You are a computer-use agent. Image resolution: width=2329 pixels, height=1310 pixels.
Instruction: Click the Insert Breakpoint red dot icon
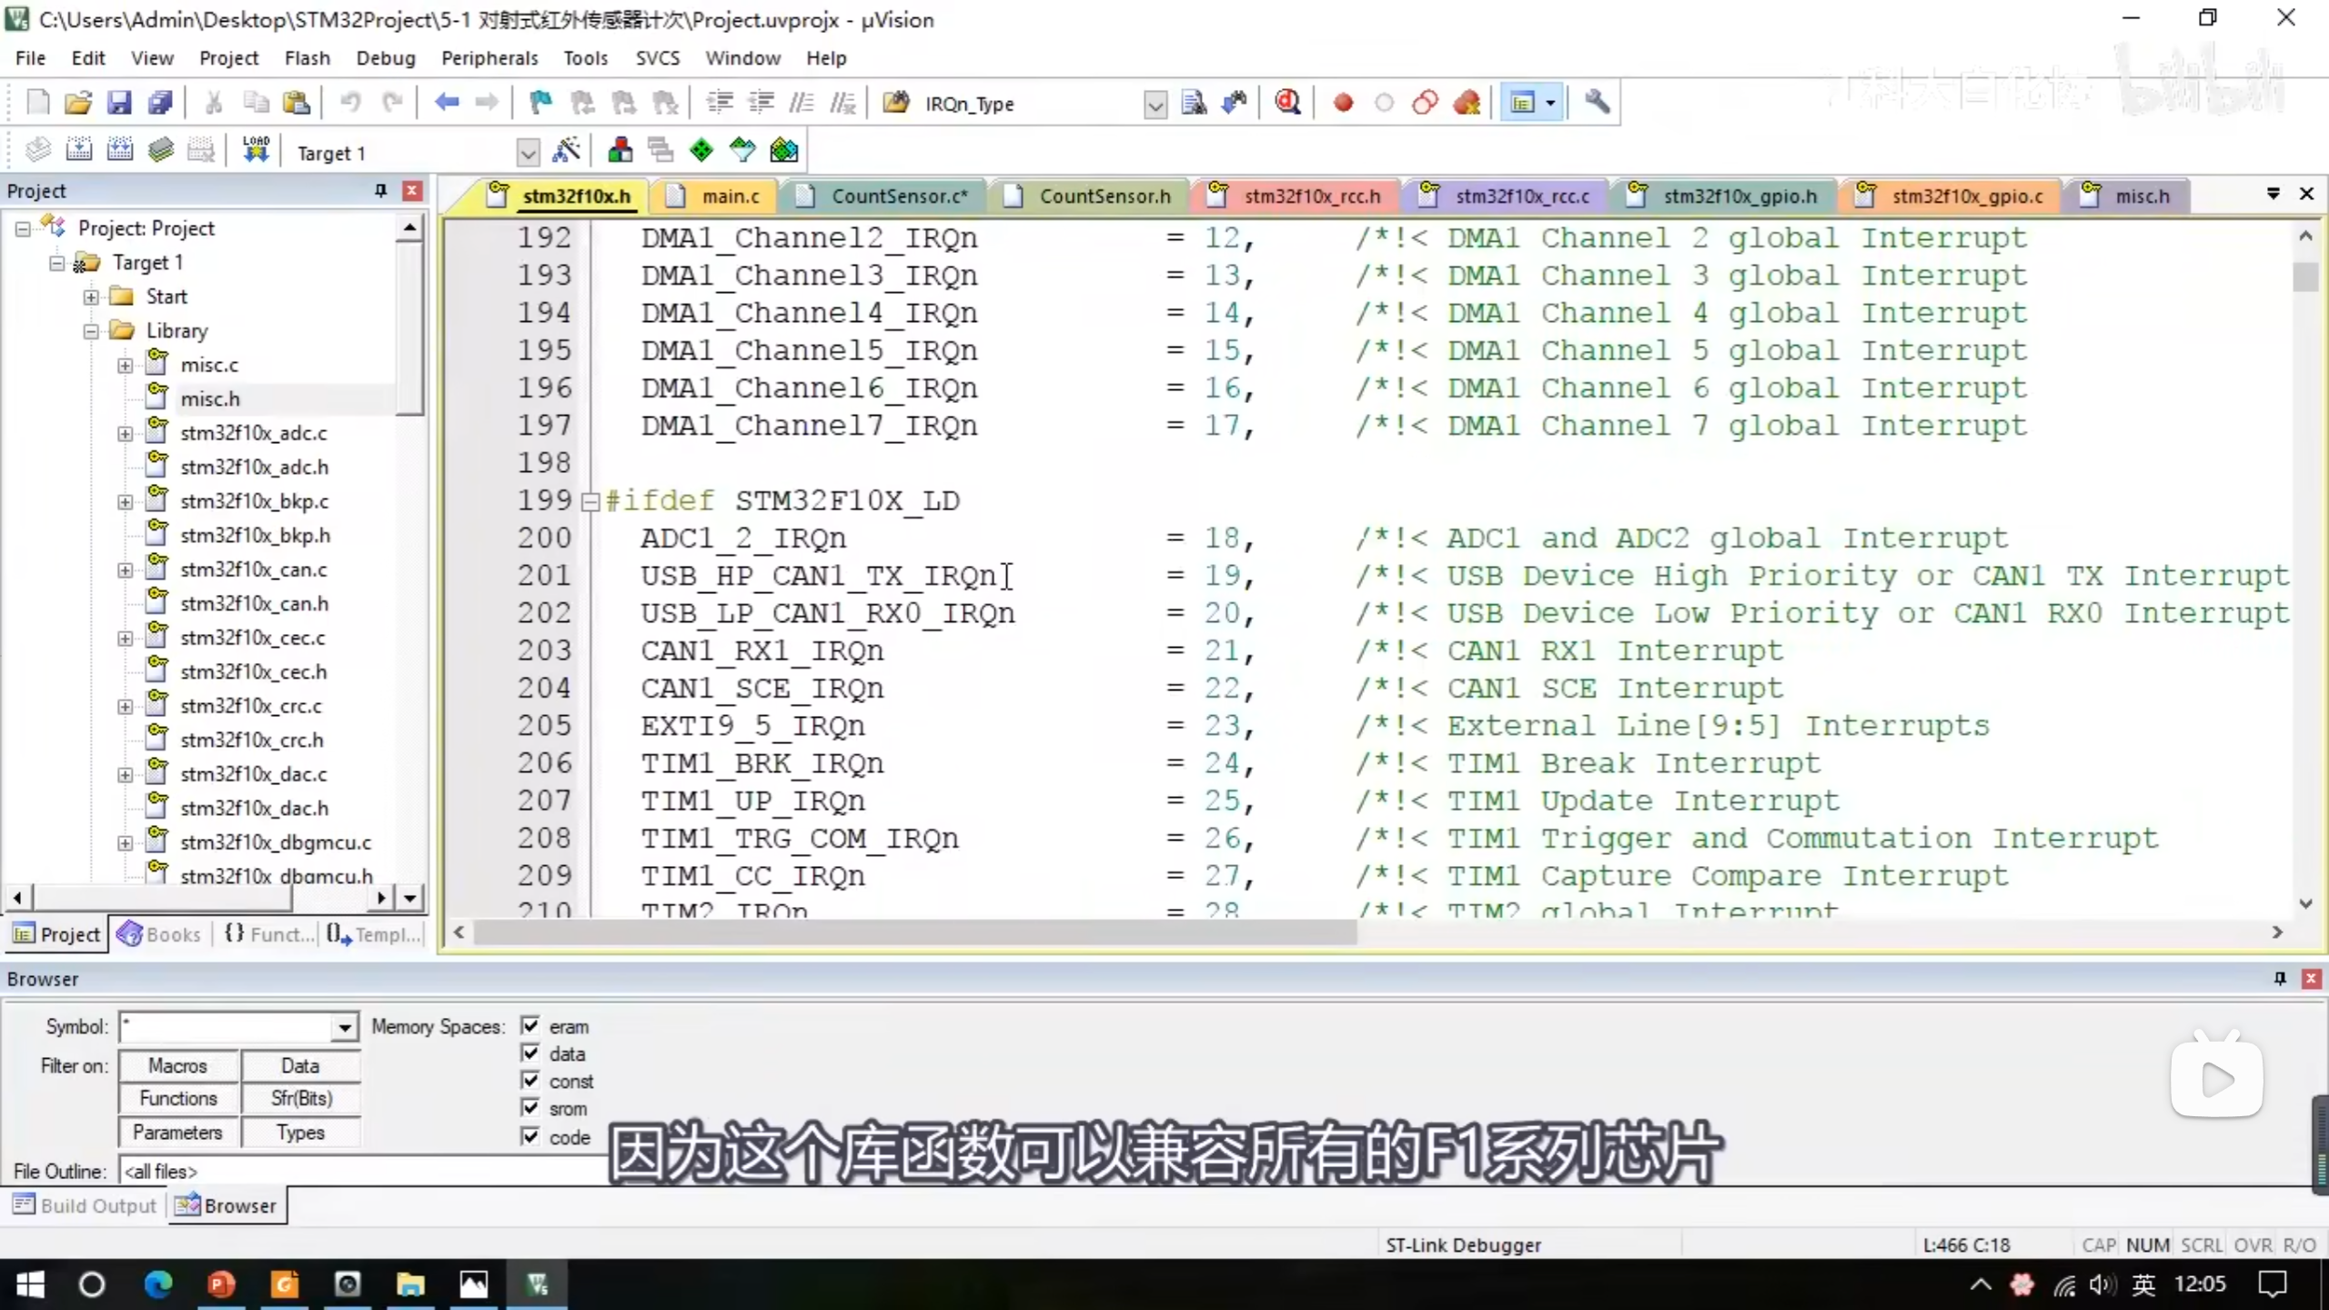1343,103
